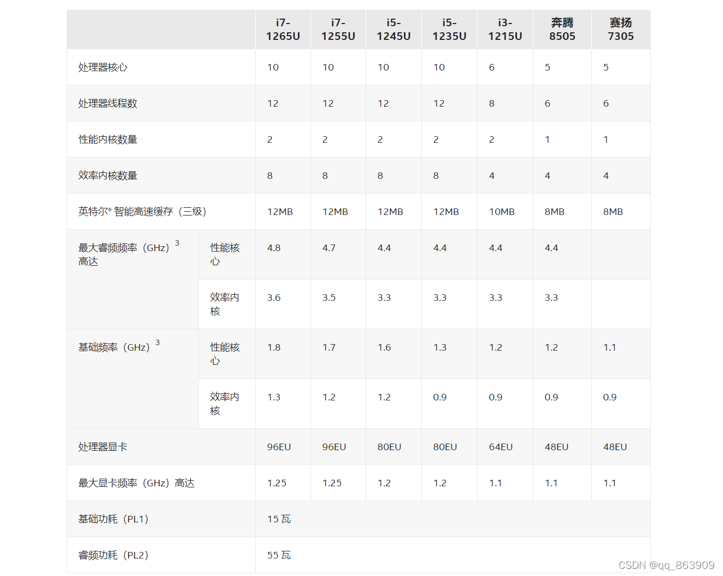Click the 4.7 max turbo value
The height and width of the screenshot is (576, 723).
click(329, 248)
